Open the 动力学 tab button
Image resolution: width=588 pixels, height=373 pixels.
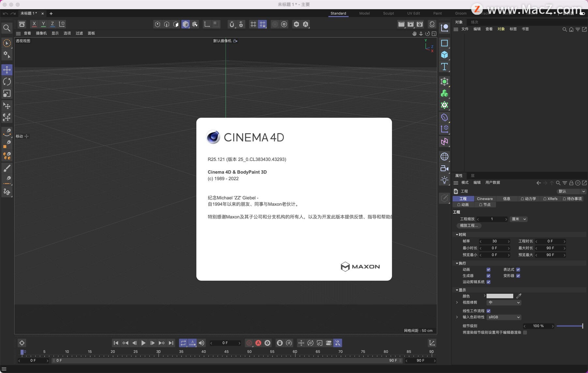pos(528,199)
